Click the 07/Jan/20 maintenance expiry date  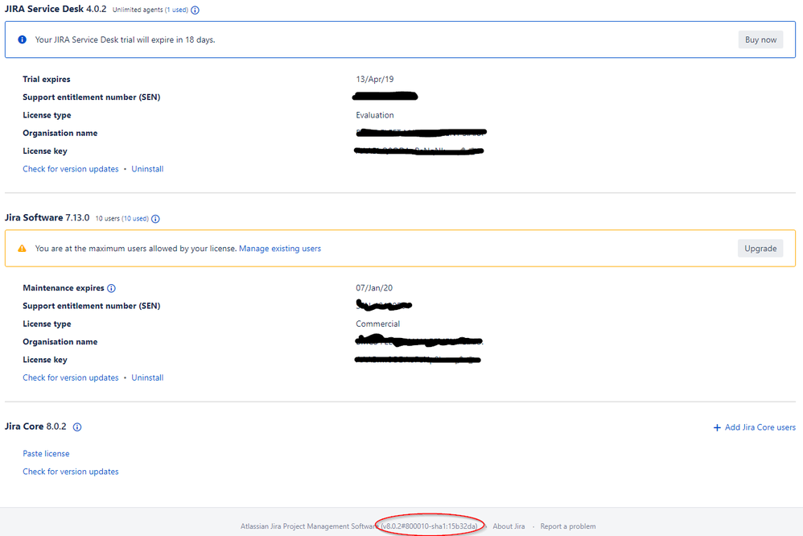coord(374,288)
